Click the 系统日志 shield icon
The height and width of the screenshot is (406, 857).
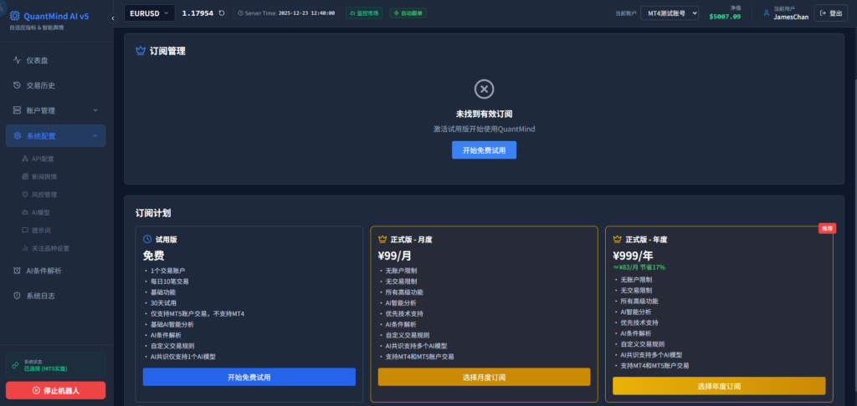18,296
